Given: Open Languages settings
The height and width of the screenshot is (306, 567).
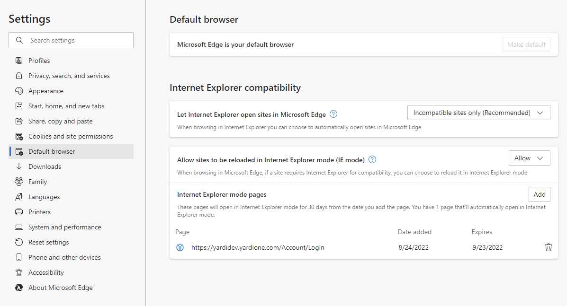Looking at the screenshot, I should (71, 197).
